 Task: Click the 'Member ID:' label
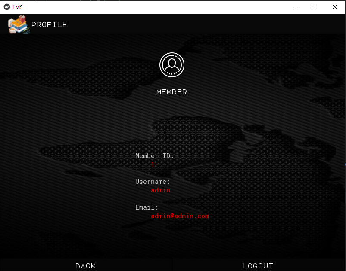154,156
